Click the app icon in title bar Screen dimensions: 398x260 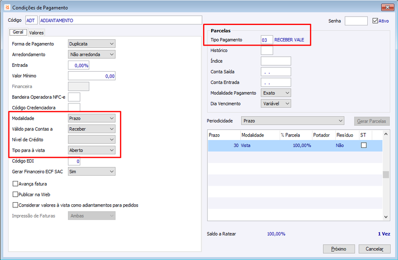(7, 7)
